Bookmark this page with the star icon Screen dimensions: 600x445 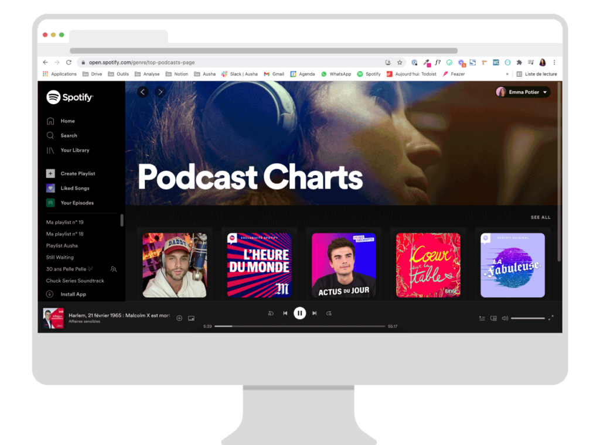[400, 62]
